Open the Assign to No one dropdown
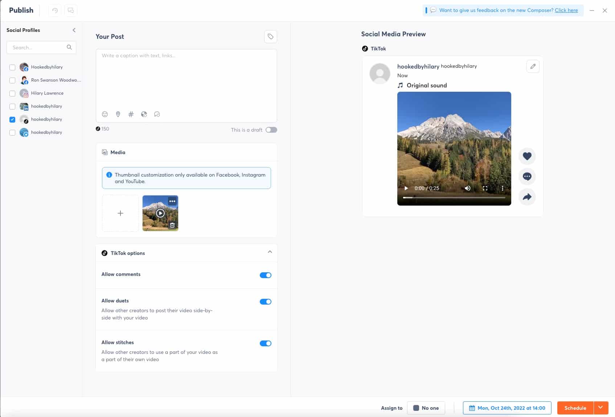Screen dimensions: 615x417 click(x=426, y=408)
